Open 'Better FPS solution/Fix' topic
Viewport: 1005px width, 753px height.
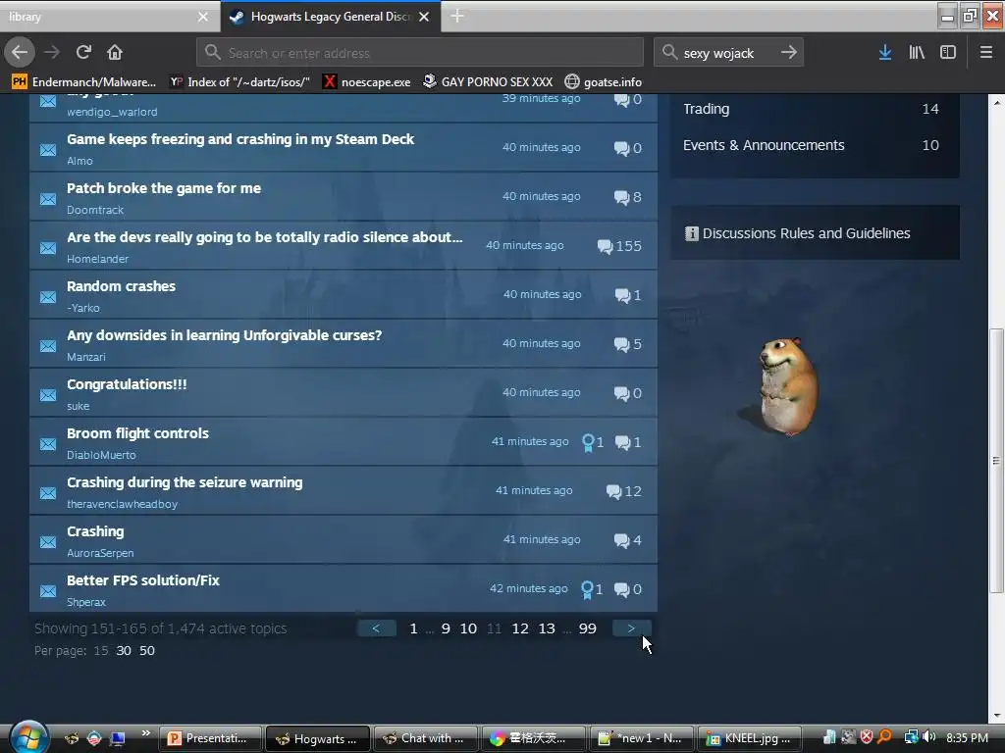[x=143, y=580]
